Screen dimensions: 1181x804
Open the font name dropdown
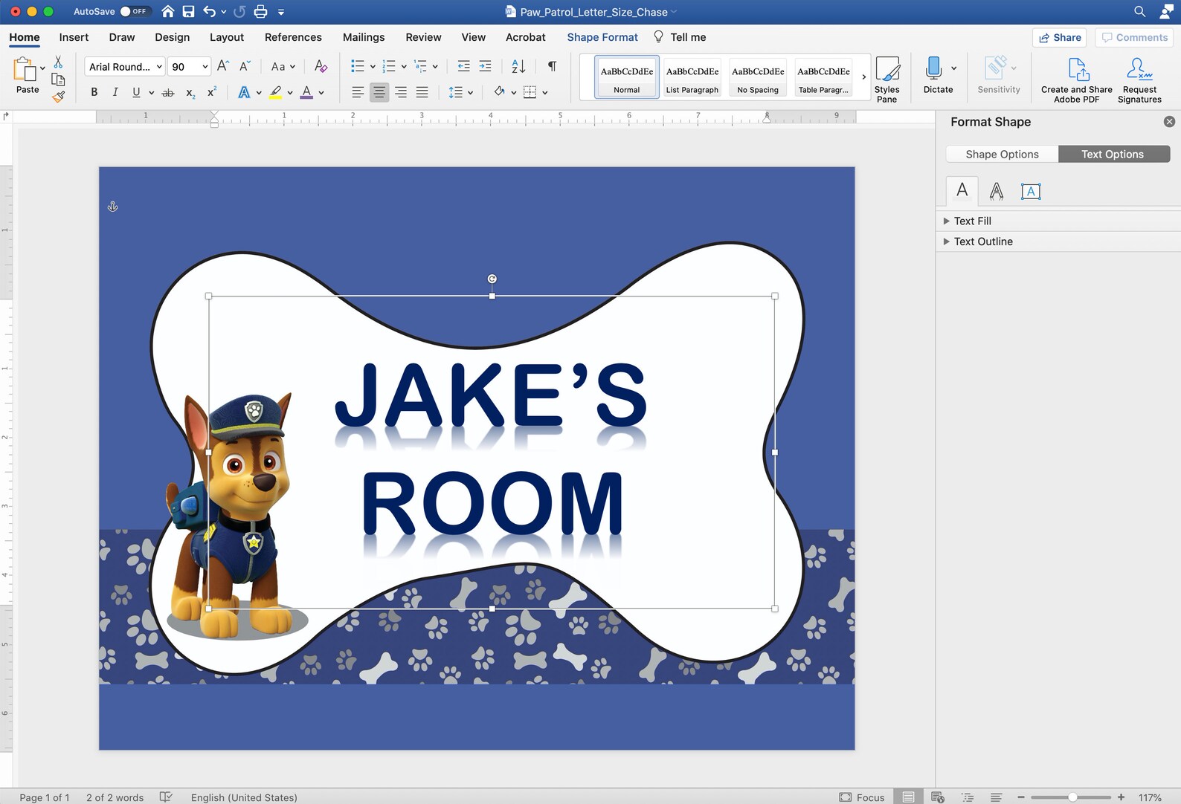click(x=159, y=67)
